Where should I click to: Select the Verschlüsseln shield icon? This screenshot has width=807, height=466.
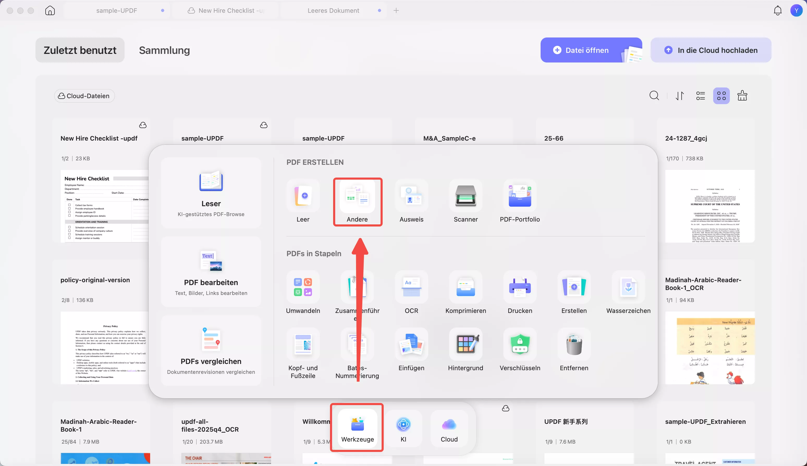click(x=519, y=344)
